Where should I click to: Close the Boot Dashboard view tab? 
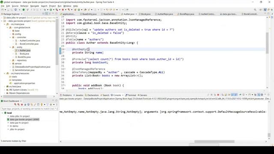pos(21,101)
